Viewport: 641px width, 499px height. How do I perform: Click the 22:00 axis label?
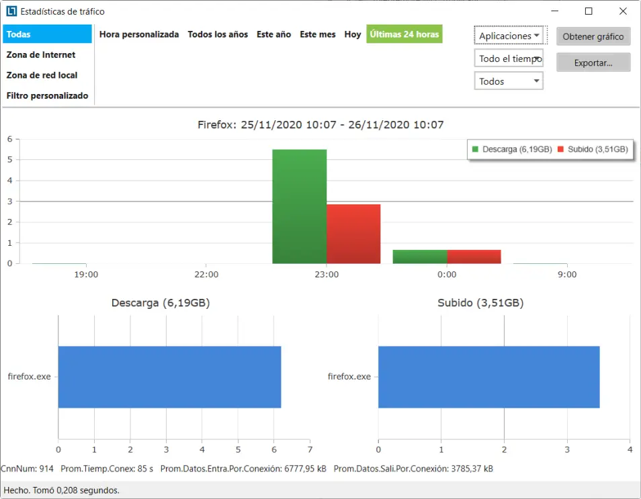206,274
